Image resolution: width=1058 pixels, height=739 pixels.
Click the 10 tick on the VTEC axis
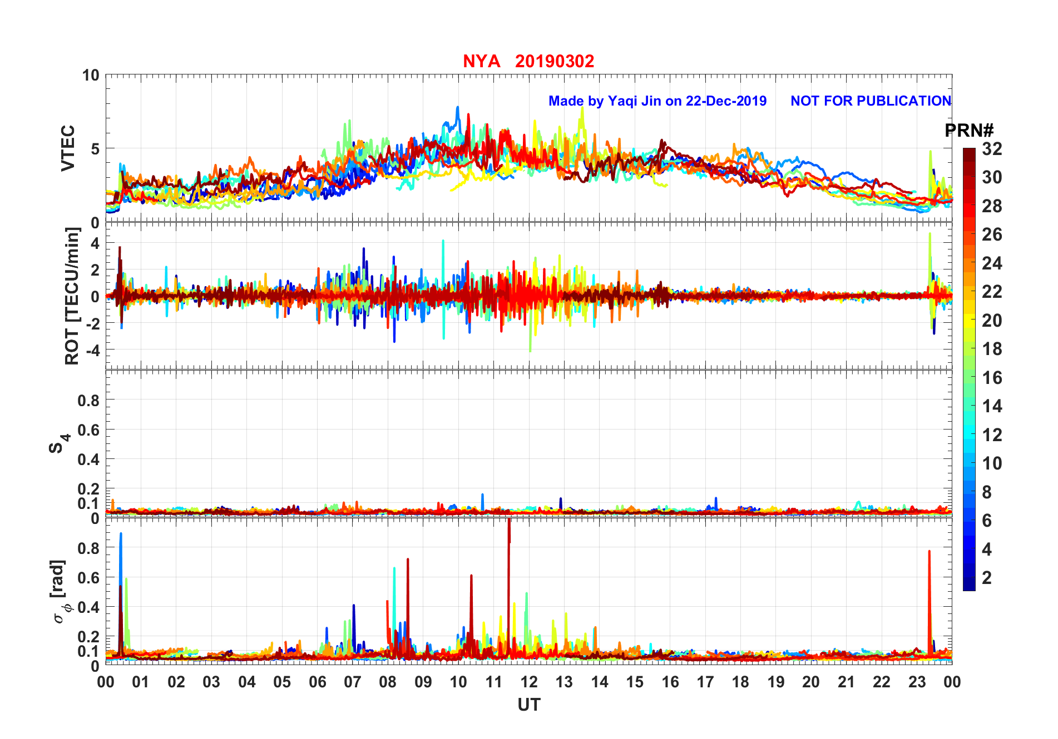pyautogui.click(x=91, y=75)
